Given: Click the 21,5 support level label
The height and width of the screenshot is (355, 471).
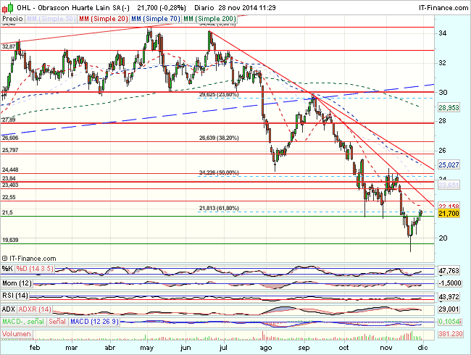Looking at the screenshot, I should pos(7,213).
